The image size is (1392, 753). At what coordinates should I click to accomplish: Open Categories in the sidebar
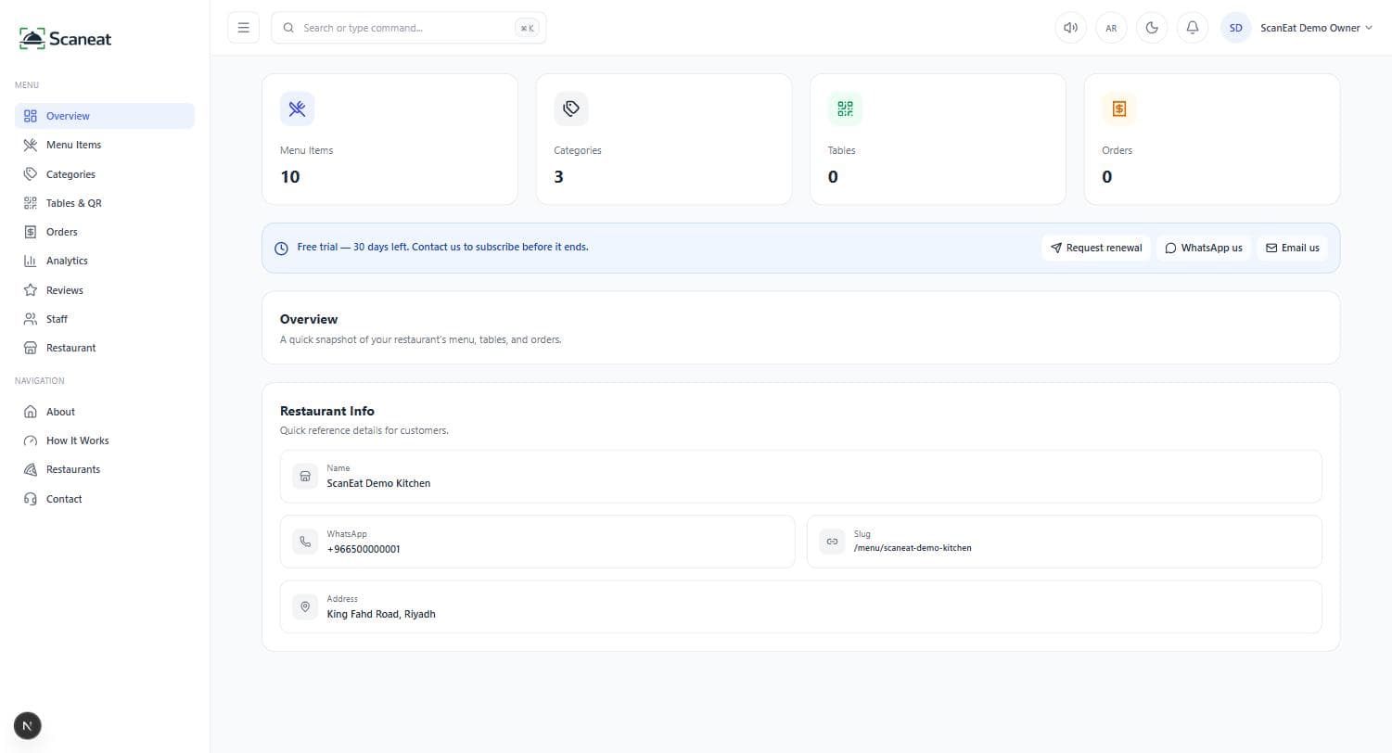105,174
